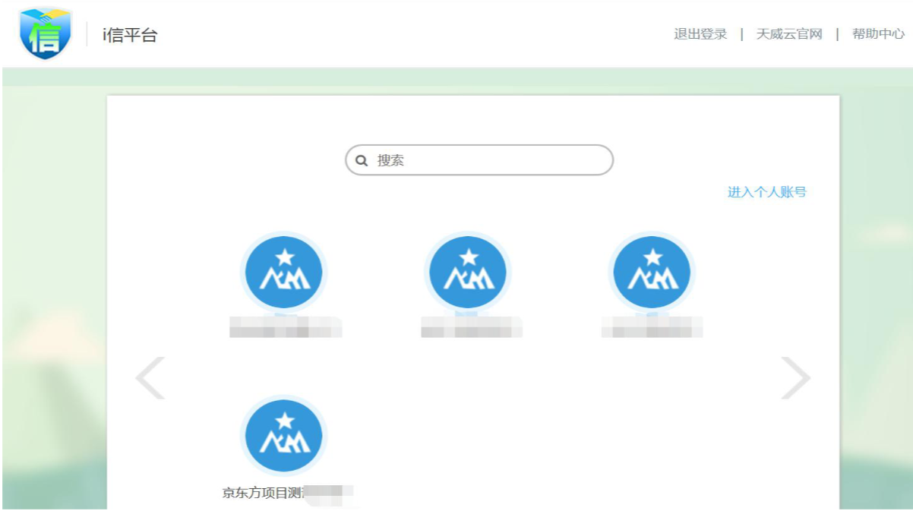913x511 pixels.
Task: Click the magnifier icon in search box
Action: pos(362,161)
